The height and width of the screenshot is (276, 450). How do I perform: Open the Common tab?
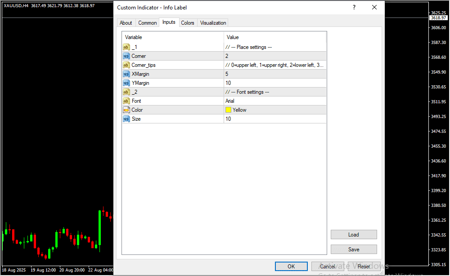148,23
